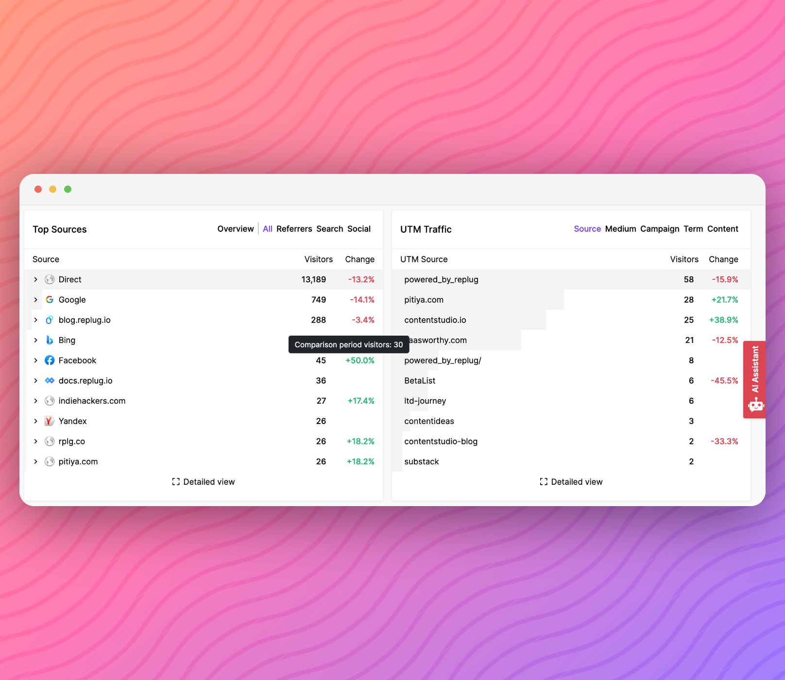The height and width of the screenshot is (680, 785).
Task: Select the contentideas UTM source row
Action: coord(571,421)
